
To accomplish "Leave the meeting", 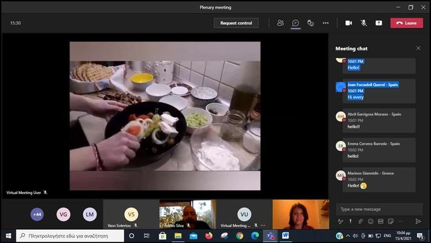I will point(407,23).
